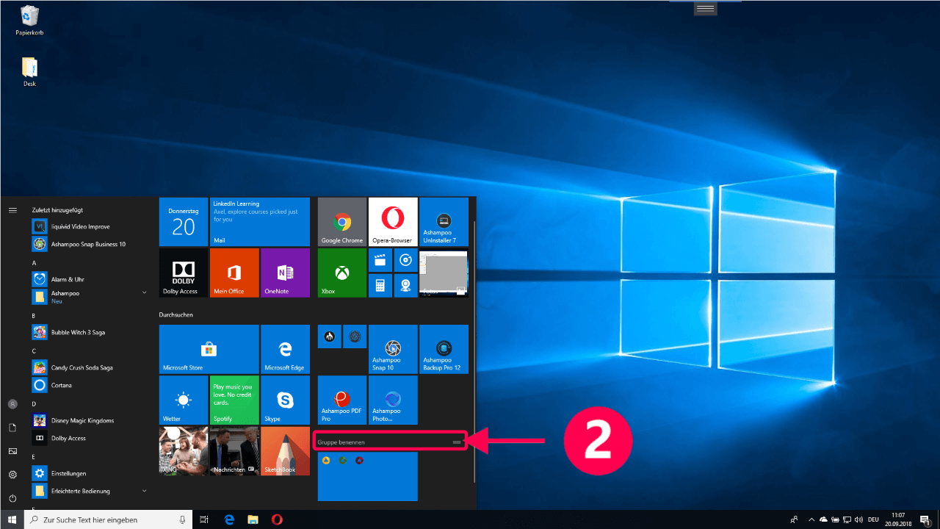Open File Explorer from the taskbar
The width and height of the screenshot is (940, 529).
click(x=253, y=519)
